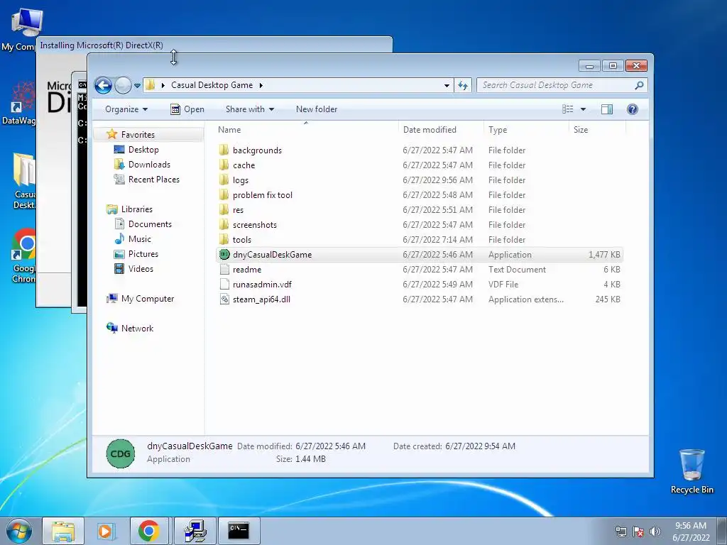This screenshot has width=727, height=545.
Task: Sort by Date modified column header
Action: pyautogui.click(x=440, y=130)
